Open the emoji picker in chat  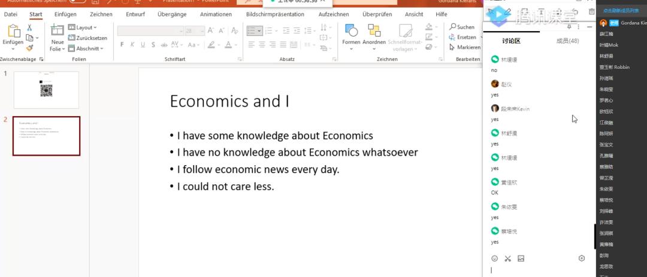(494, 258)
